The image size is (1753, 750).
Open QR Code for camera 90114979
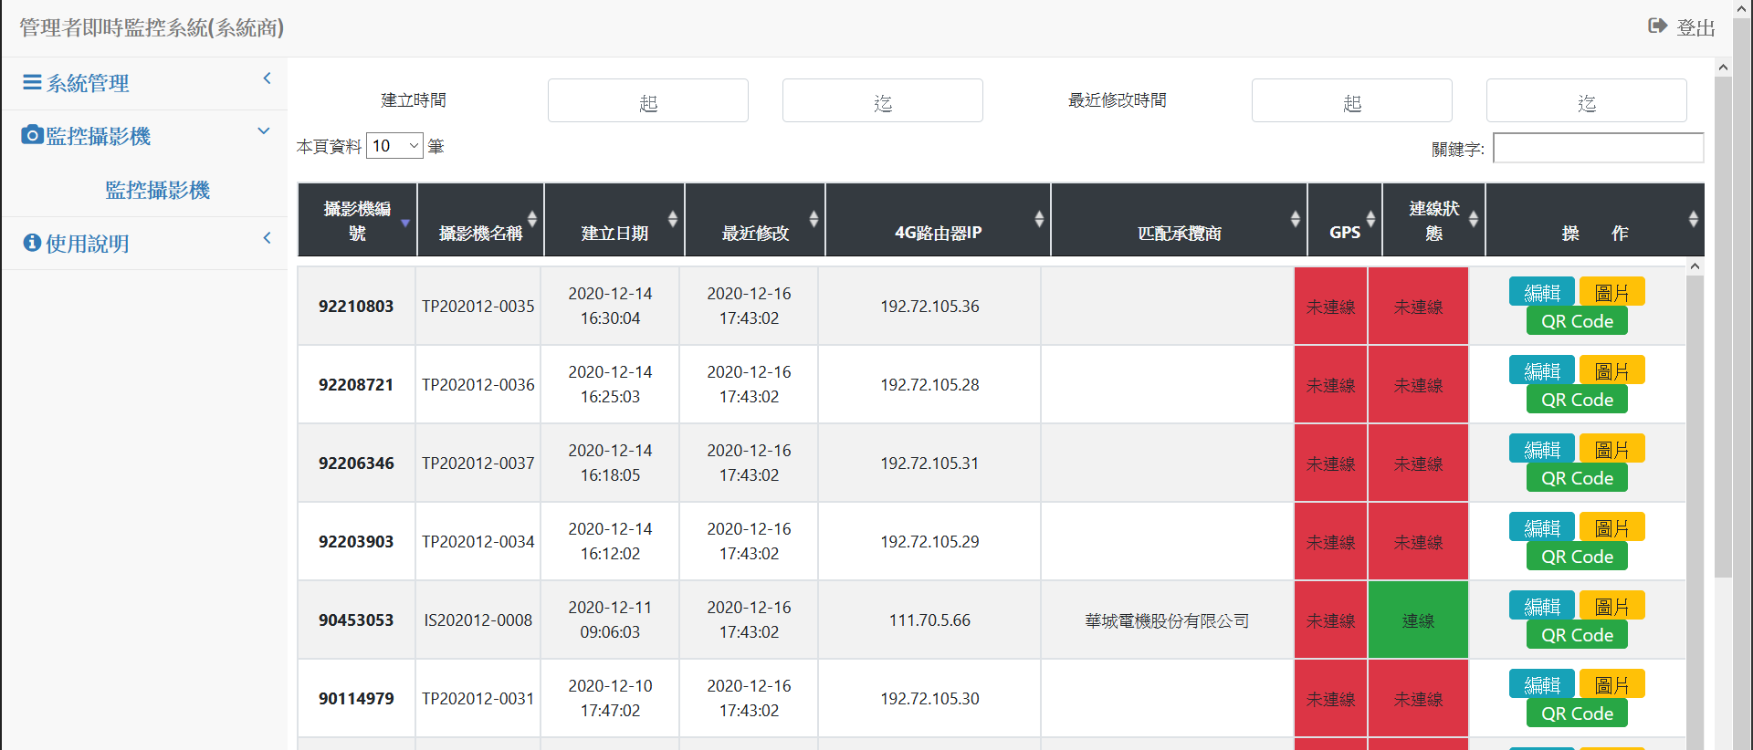click(1577, 714)
